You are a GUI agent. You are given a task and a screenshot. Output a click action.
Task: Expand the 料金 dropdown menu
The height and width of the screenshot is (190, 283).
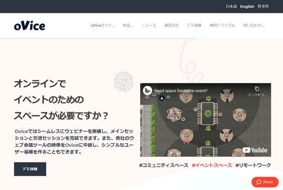128,26
